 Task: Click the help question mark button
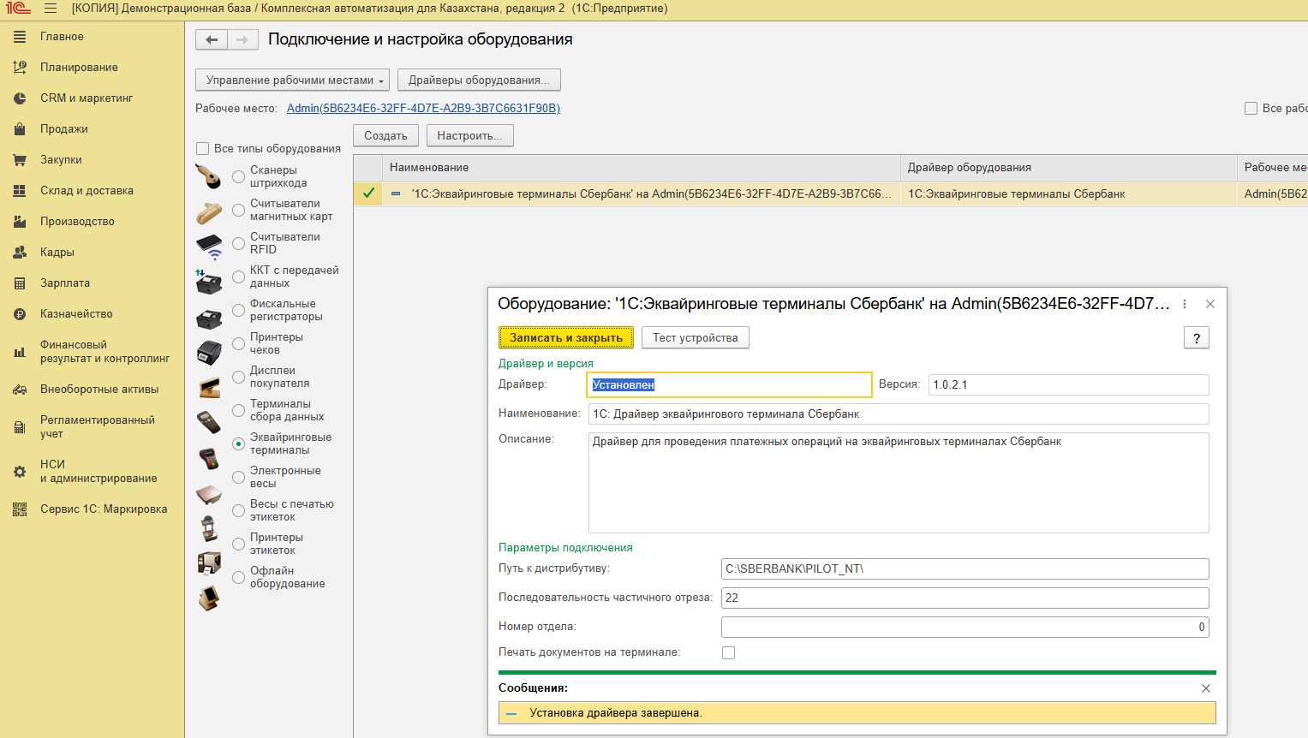point(1196,338)
